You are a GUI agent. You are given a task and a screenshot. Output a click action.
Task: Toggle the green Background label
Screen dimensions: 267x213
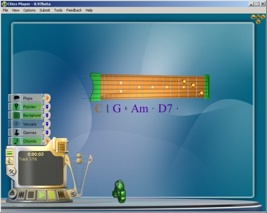pyautogui.click(x=32, y=115)
